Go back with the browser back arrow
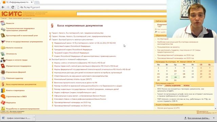The height and width of the screenshot is (122, 217). click(3, 7)
